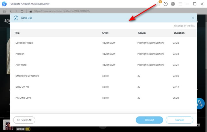Go to the browser home icon

click(4, 11)
